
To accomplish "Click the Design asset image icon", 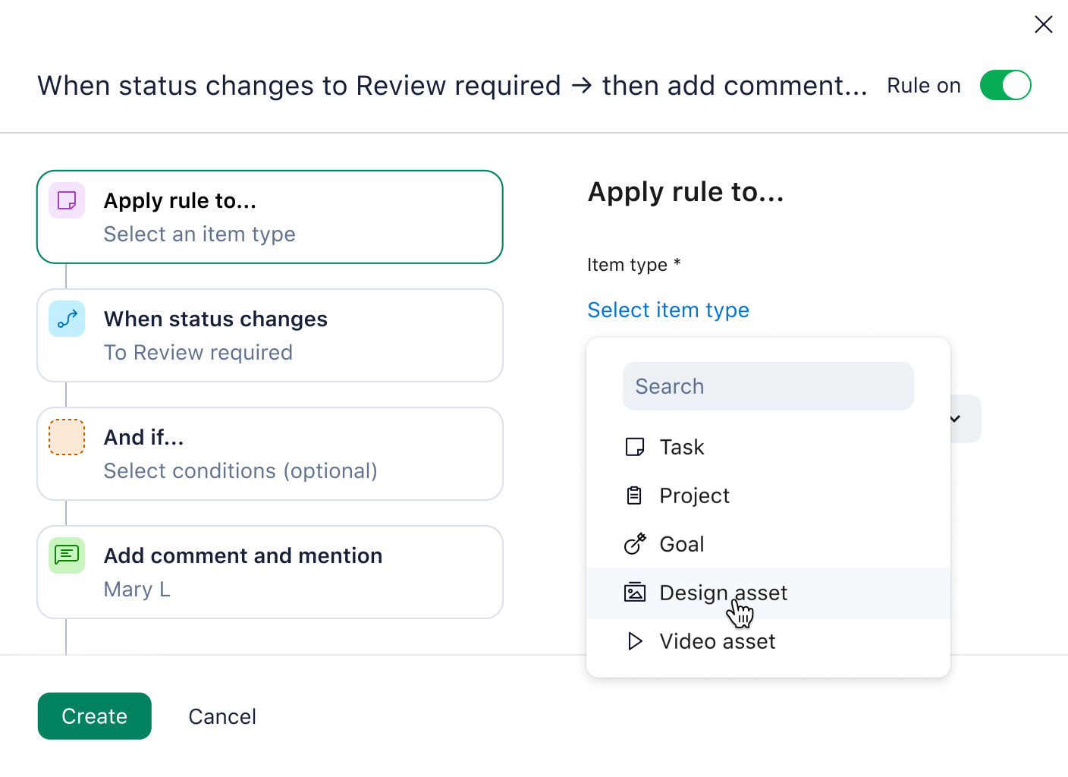I will 634,593.
